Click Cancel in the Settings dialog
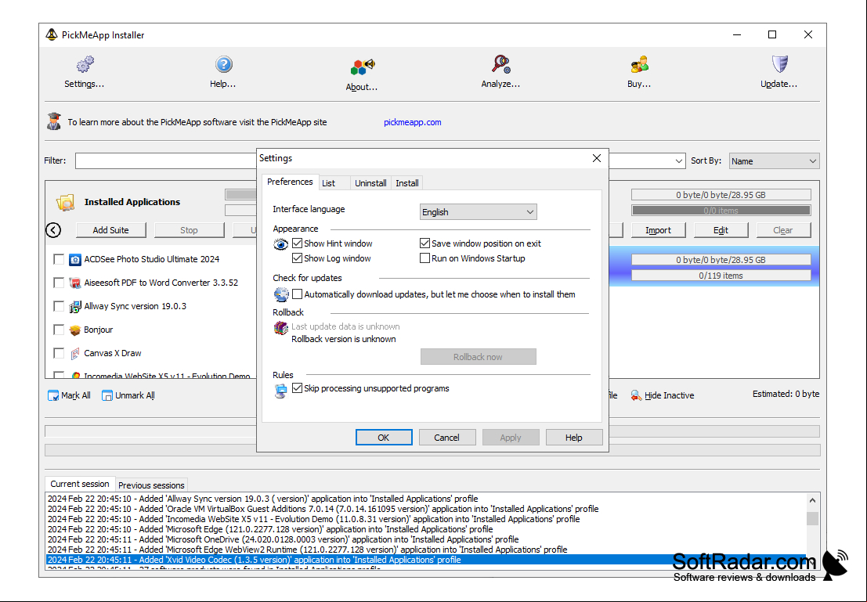The height and width of the screenshot is (602, 867). click(446, 438)
